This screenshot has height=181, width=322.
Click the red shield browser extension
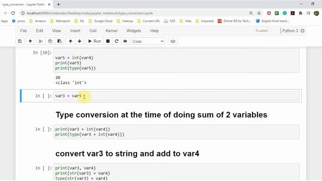pyautogui.click(x=269, y=13)
